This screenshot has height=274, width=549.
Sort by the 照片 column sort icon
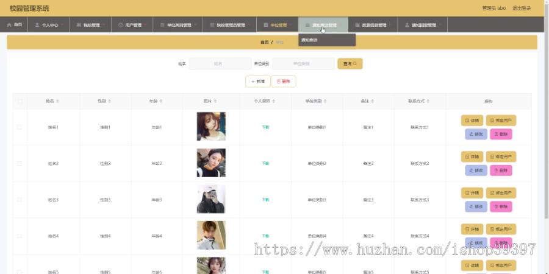click(x=215, y=101)
